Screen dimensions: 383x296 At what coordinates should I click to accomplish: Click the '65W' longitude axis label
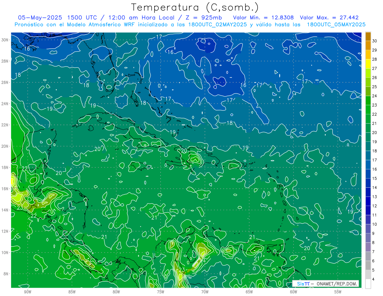pos(249,292)
